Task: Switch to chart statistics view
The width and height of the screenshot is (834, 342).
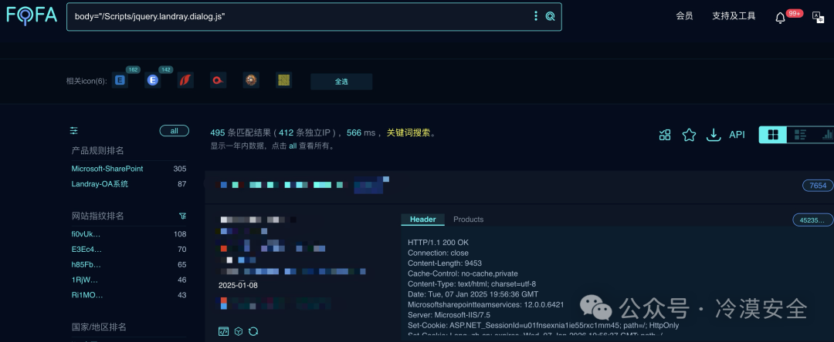Action: [827, 135]
